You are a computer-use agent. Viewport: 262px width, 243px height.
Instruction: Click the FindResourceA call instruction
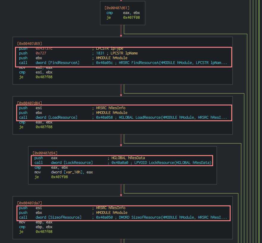pos(49,63)
